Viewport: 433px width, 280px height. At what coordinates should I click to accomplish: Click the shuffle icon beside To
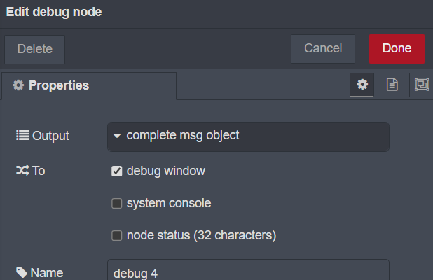pos(22,171)
